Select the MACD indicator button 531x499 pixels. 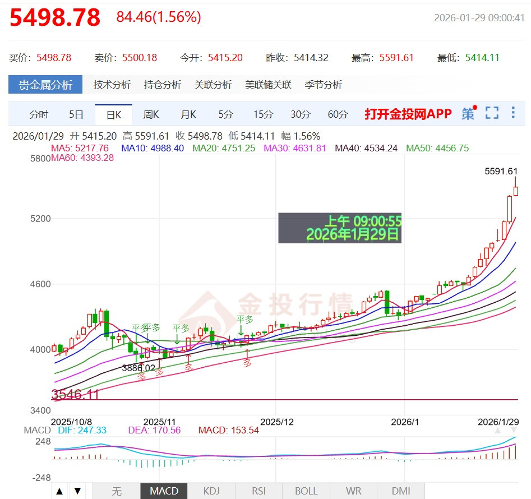(163, 490)
